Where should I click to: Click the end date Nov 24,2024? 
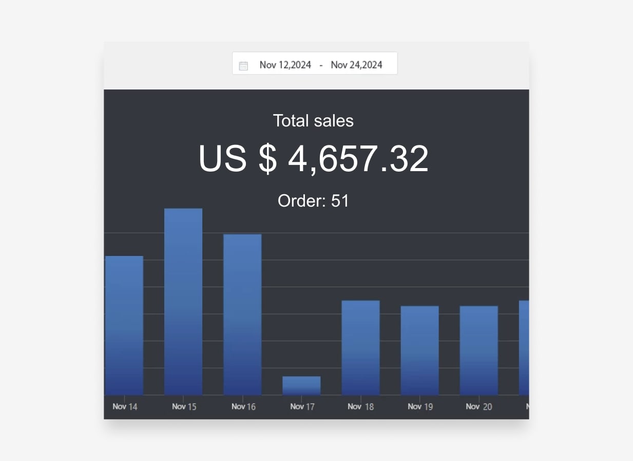click(x=357, y=64)
